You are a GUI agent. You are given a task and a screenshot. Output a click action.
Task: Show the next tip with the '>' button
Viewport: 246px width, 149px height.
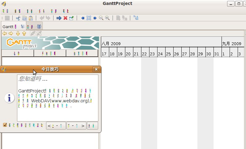76,126
